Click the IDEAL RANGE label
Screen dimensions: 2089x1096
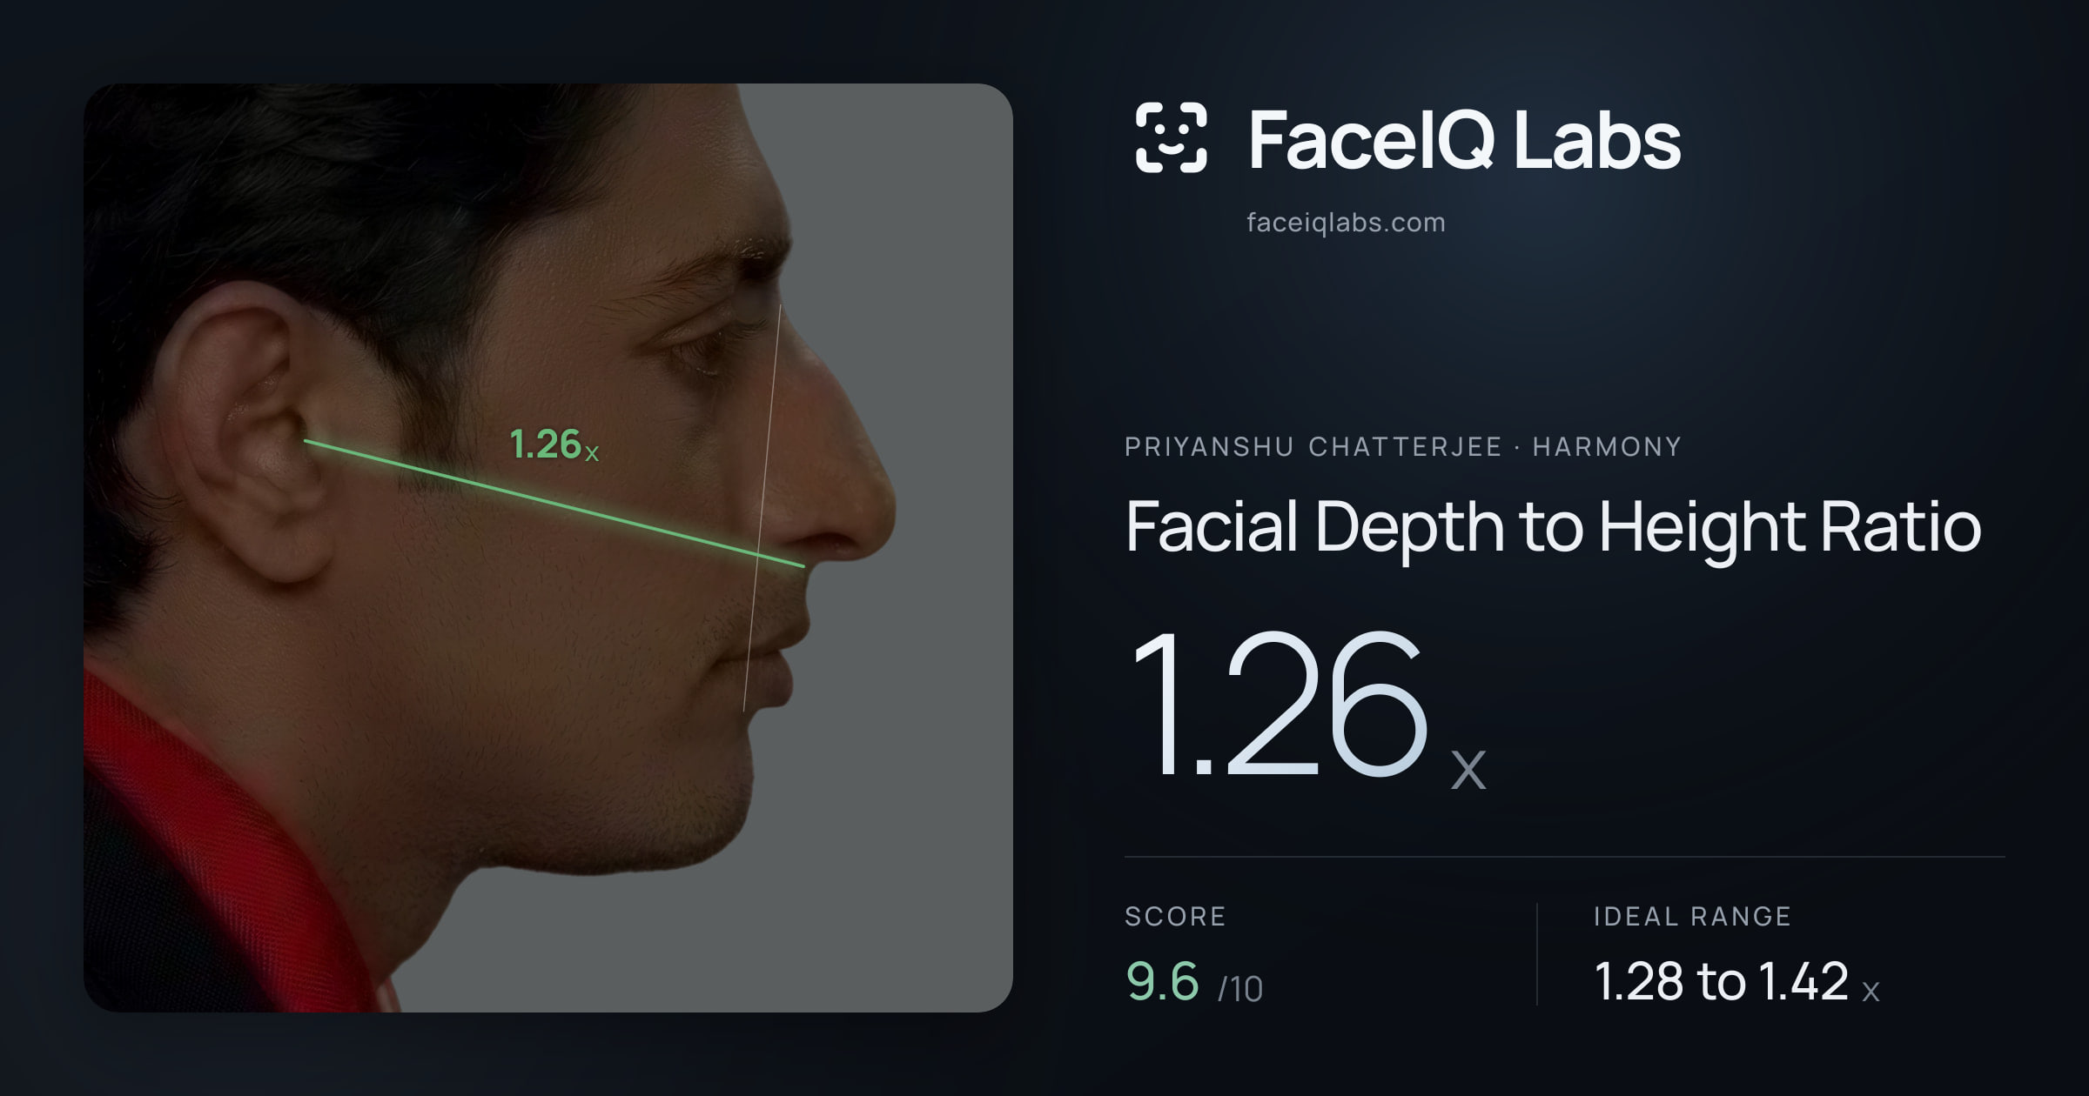click(x=1692, y=916)
